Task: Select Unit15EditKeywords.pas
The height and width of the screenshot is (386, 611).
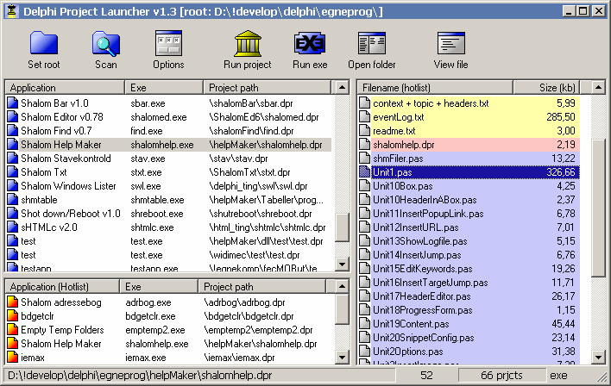Action: tap(469, 269)
